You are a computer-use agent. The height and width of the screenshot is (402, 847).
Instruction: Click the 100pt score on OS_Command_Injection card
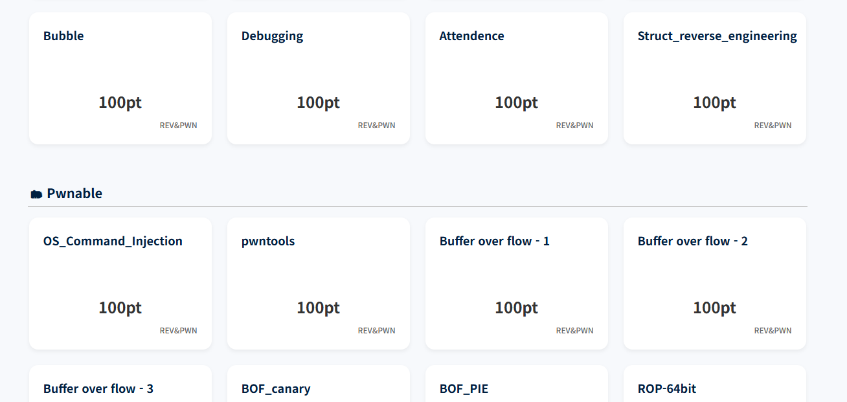(120, 307)
